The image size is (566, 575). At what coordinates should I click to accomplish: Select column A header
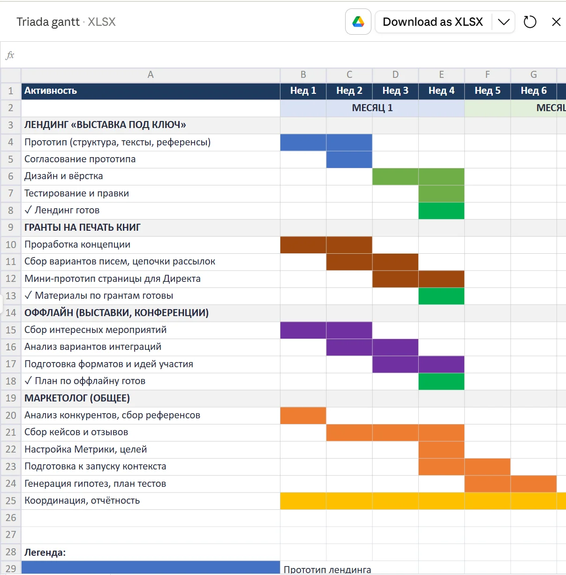151,75
